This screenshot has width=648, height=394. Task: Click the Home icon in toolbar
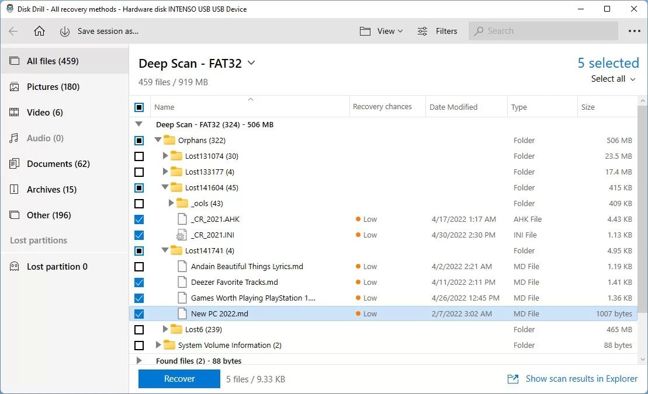pyautogui.click(x=39, y=31)
